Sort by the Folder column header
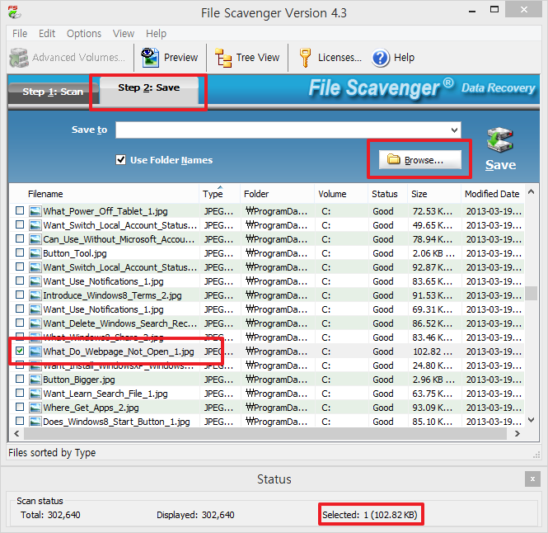 pyautogui.click(x=277, y=194)
